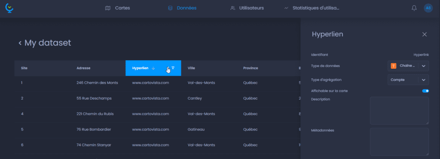This screenshot has height=159, width=440.
Task: Click www.cartovista.com in site 4 row
Action: (150, 114)
